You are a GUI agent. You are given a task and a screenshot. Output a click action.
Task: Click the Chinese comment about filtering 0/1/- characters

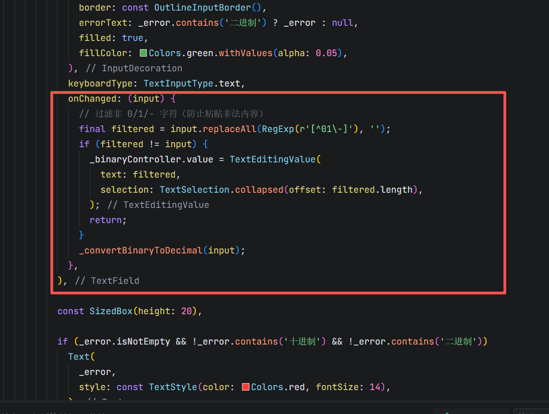click(172, 114)
